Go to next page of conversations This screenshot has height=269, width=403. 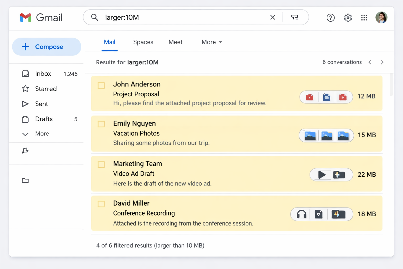click(382, 62)
